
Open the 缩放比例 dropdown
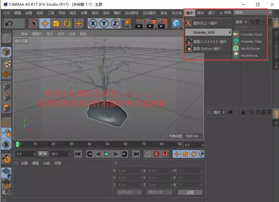(159, 192)
